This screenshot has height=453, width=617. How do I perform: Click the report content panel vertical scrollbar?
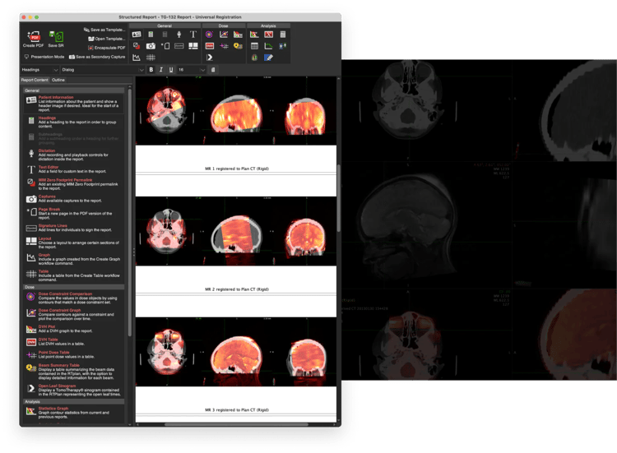[129, 206]
